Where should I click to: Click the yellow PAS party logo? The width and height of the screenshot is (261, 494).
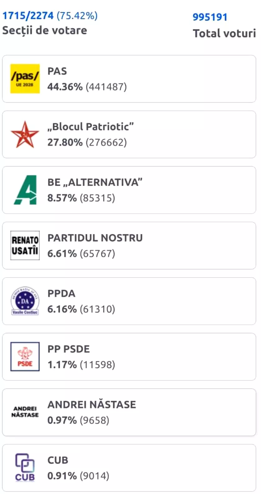tap(25, 79)
